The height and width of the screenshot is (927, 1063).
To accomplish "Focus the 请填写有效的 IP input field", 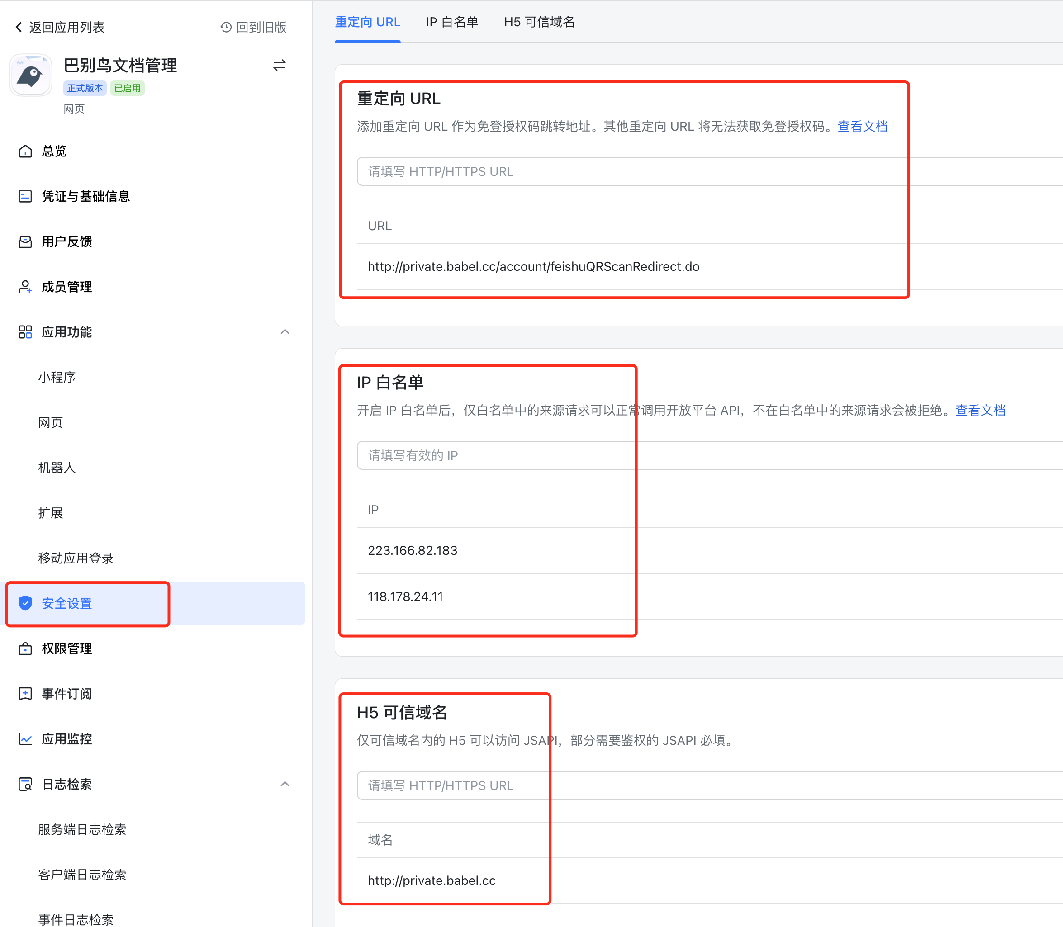I will pyautogui.click(x=710, y=455).
